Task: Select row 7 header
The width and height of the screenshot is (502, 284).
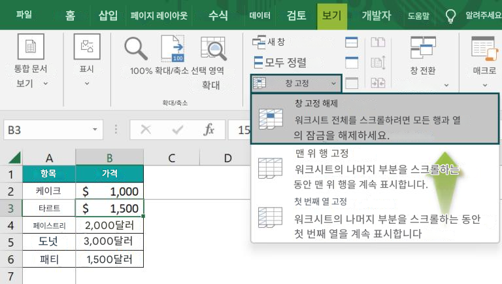Action: [x=10, y=276]
